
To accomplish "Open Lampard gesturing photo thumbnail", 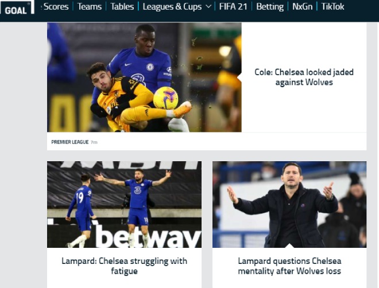I will pyautogui.click(x=289, y=204).
